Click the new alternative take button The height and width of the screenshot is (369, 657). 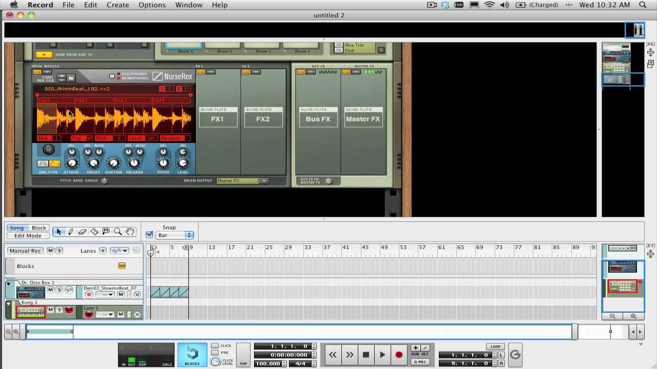(x=425, y=348)
